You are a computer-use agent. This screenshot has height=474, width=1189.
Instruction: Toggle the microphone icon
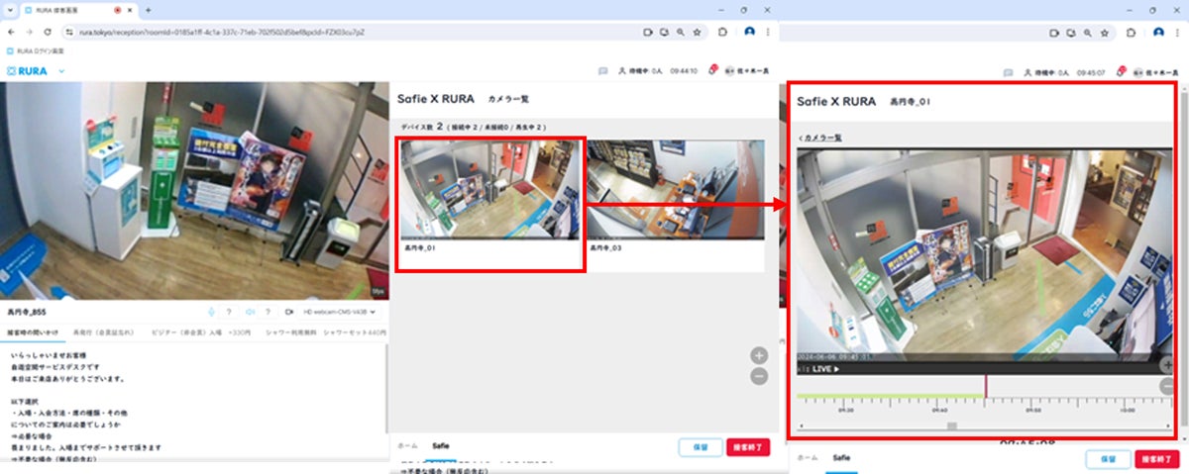coord(211,312)
